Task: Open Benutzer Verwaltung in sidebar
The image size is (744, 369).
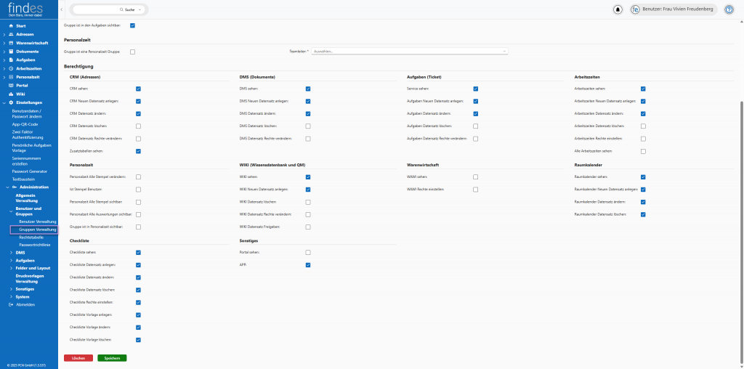Action: [x=38, y=221]
